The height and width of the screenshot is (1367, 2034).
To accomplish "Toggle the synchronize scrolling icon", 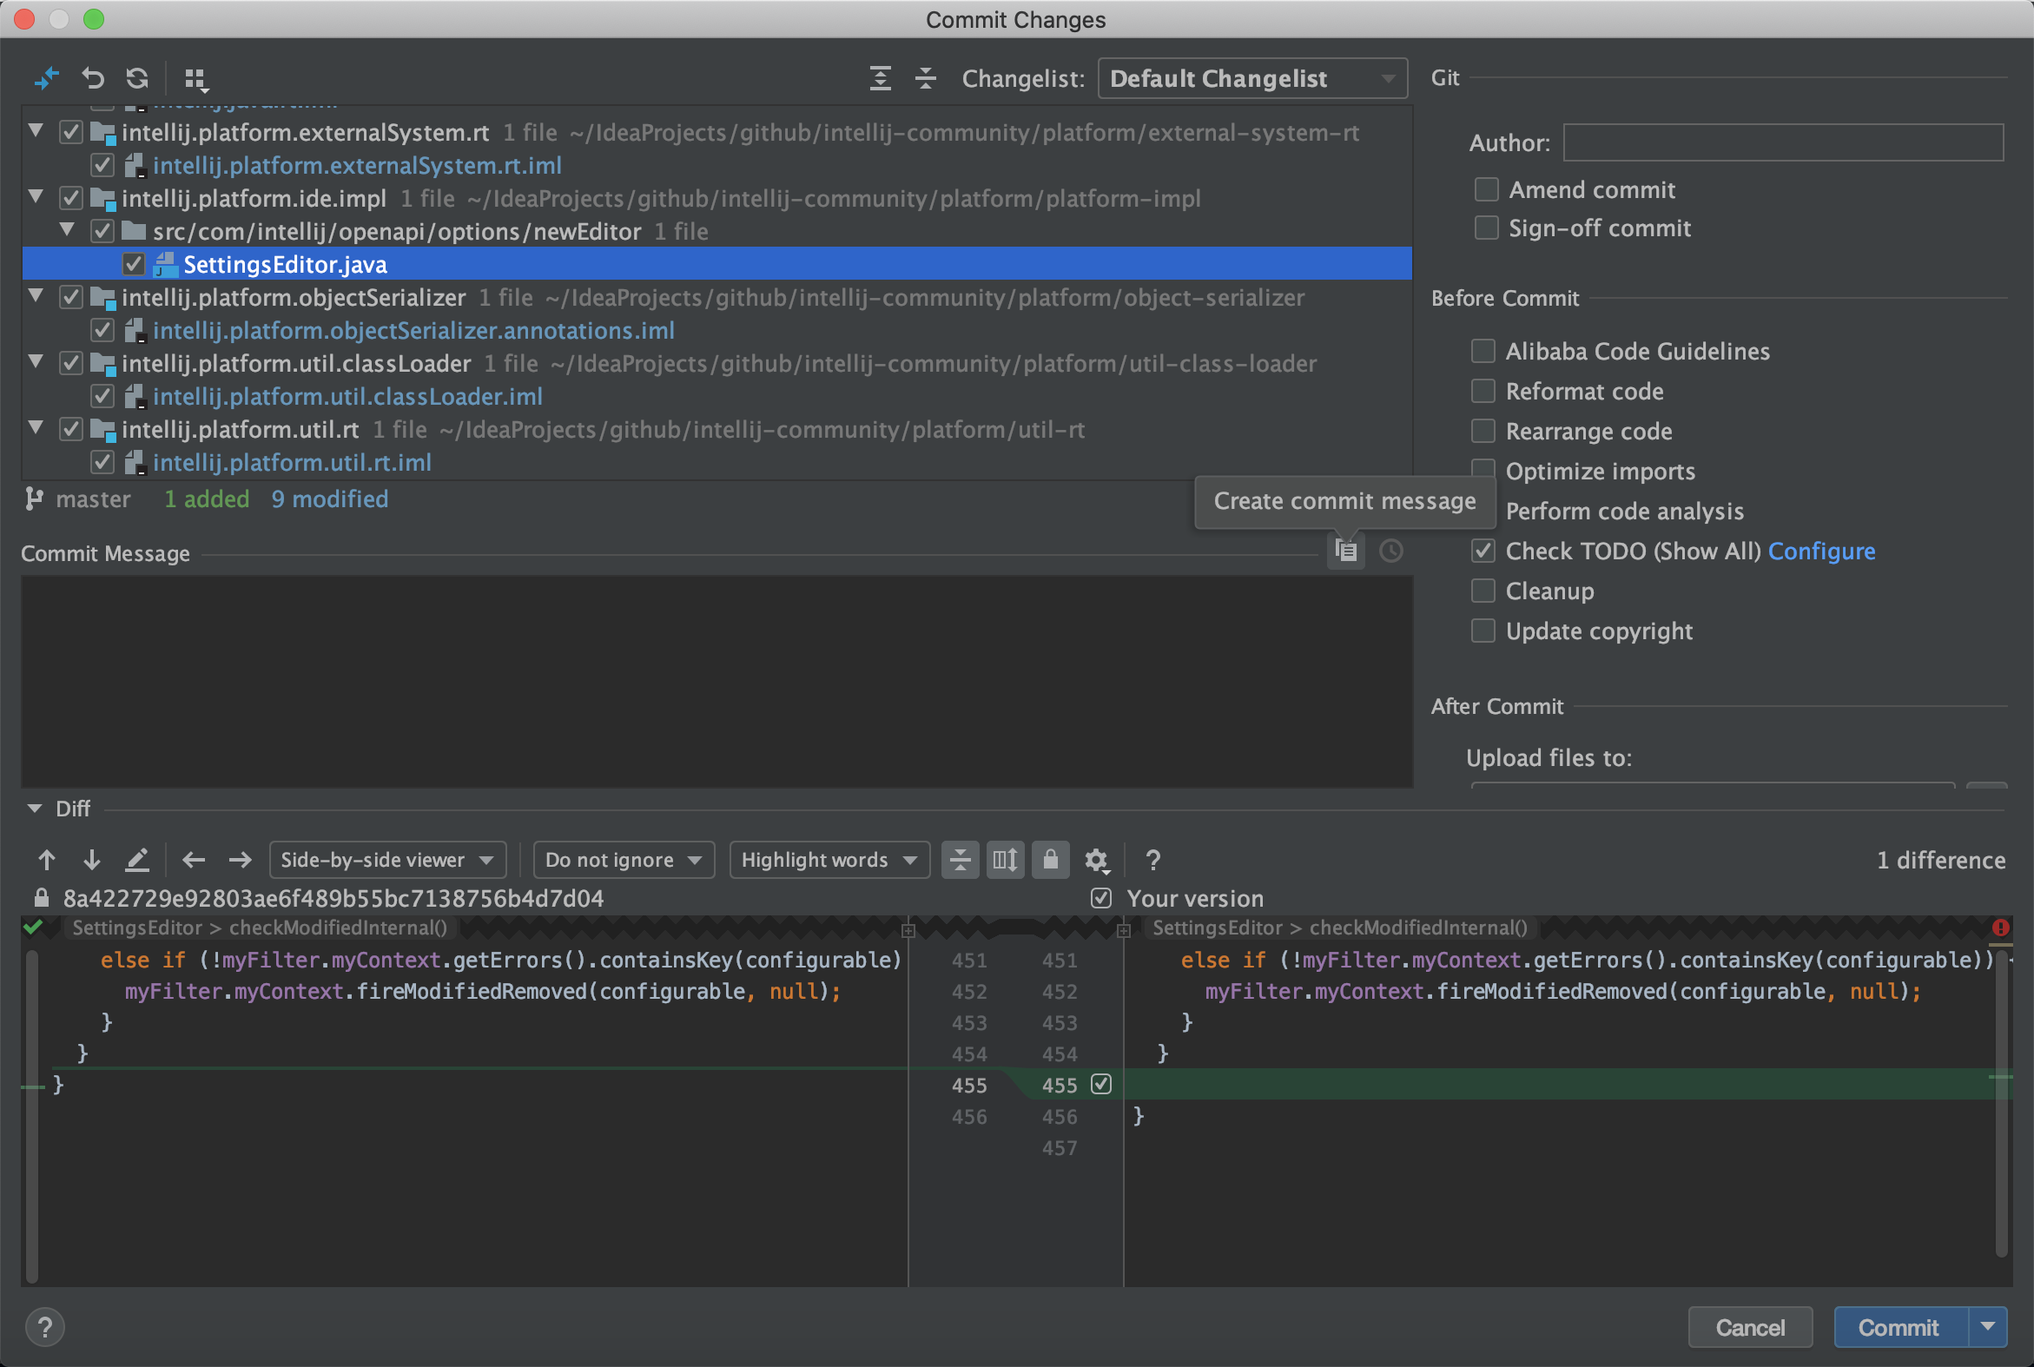I will [1004, 861].
